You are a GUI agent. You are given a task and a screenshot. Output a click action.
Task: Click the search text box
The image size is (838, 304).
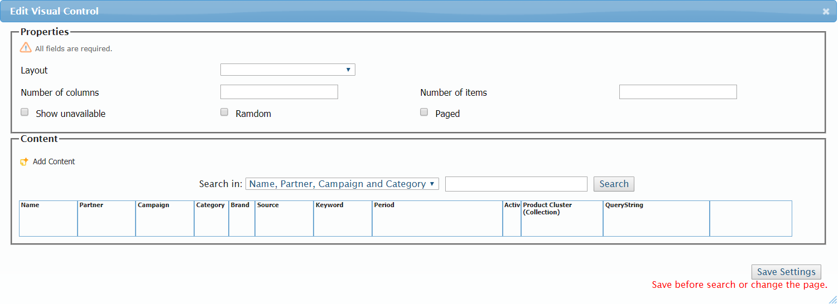516,184
